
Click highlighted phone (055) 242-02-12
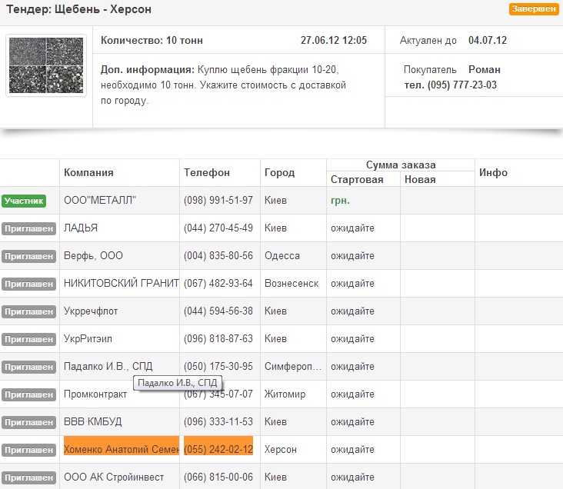[x=218, y=450]
